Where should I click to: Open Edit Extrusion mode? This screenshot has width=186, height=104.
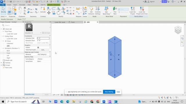[91, 10]
